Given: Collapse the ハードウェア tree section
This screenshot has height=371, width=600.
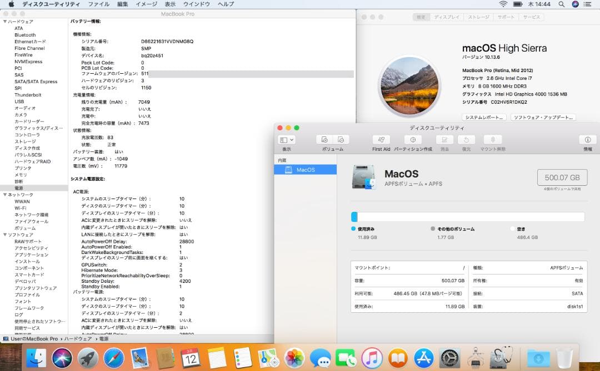Looking at the screenshot, I should 5,22.
